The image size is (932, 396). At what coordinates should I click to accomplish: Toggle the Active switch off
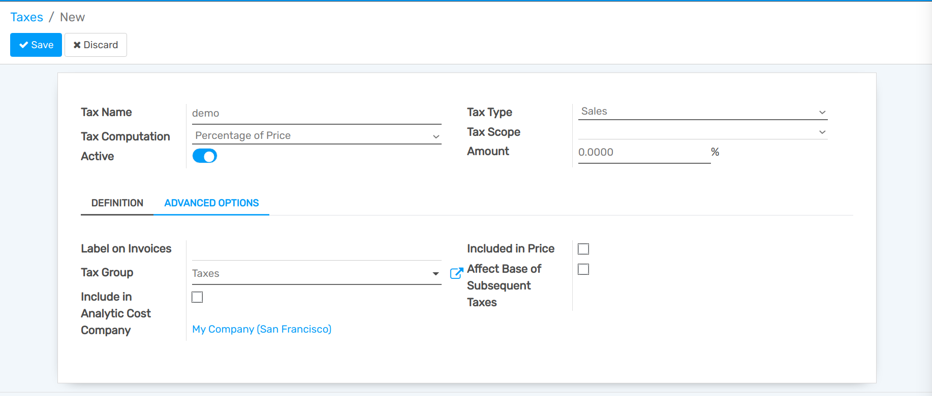tap(205, 156)
